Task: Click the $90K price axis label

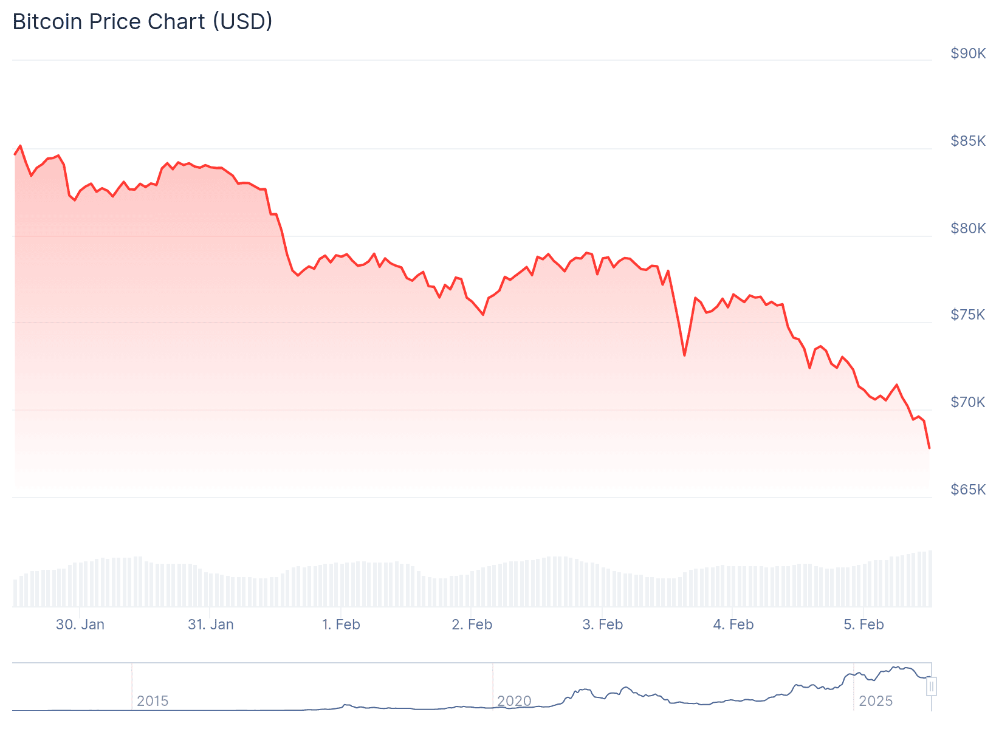Action: click(968, 53)
